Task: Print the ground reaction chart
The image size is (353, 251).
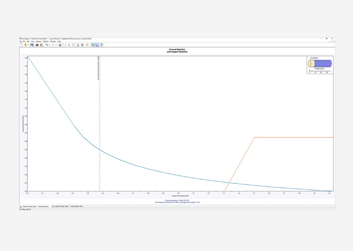Action: click(x=37, y=45)
